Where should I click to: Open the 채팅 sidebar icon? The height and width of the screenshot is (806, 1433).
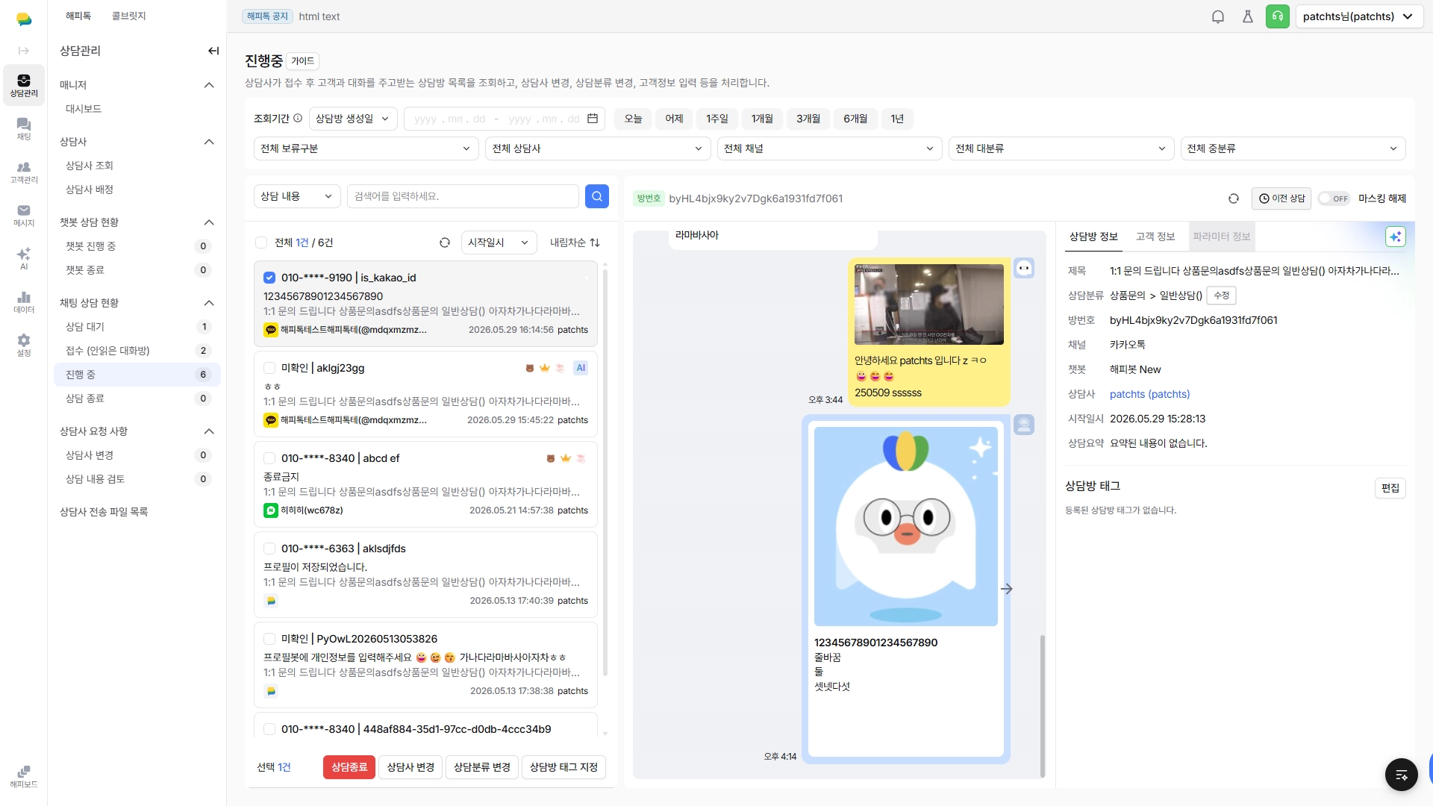pyautogui.click(x=24, y=128)
